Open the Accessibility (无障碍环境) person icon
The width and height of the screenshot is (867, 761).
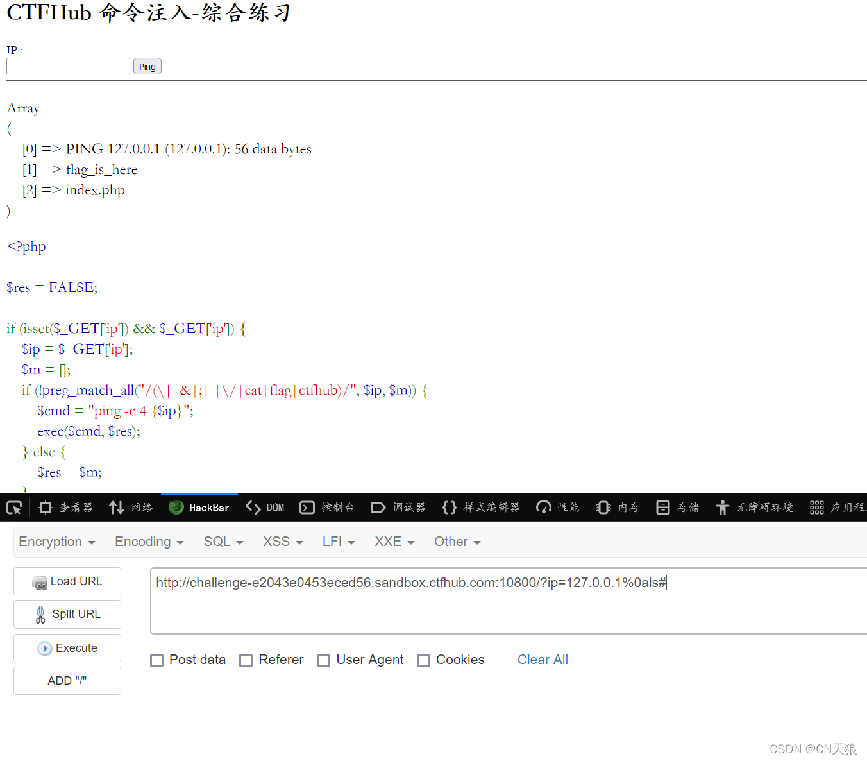pos(723,508)
